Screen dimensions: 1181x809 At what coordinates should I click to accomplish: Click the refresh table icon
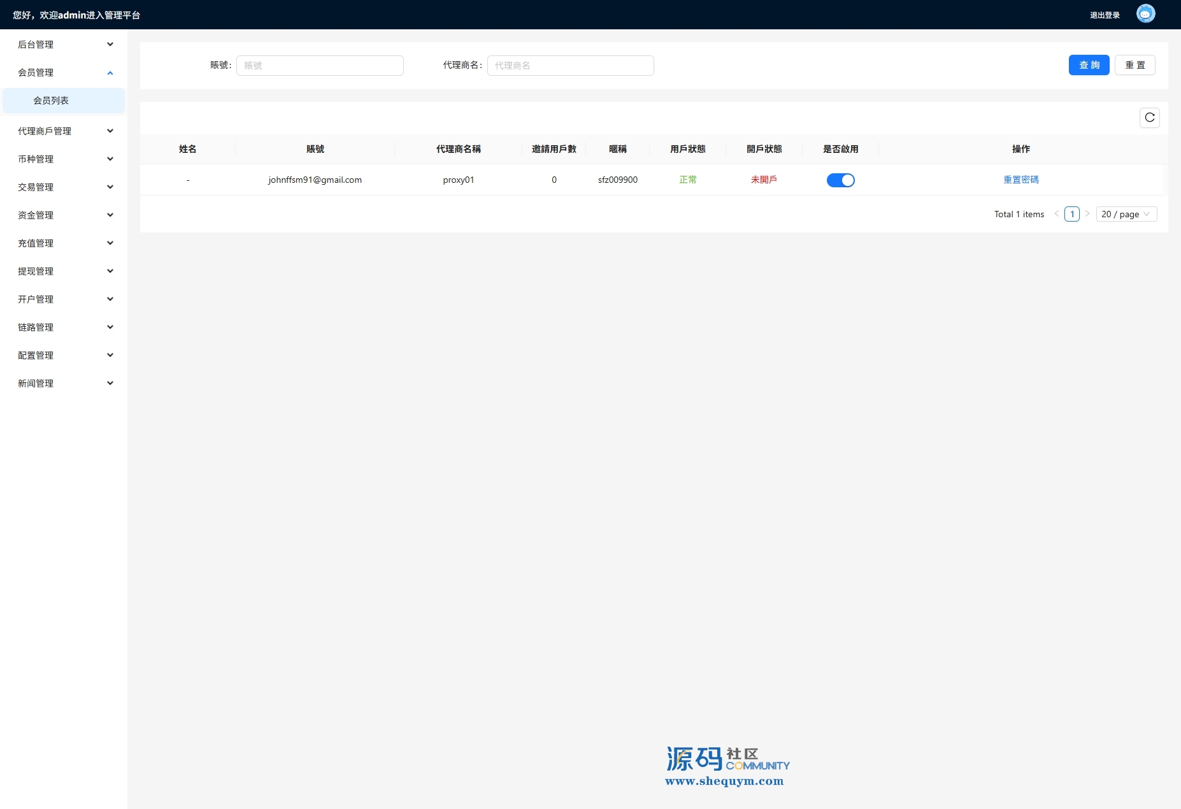[1149, 118]
